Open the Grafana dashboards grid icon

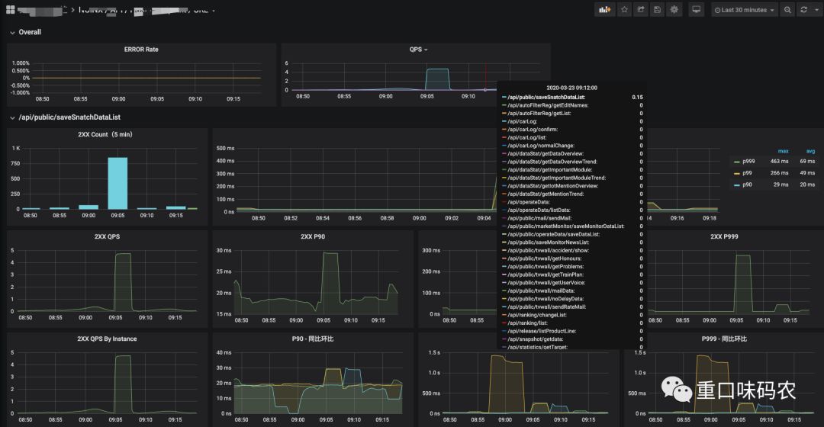tap(10, 9)
